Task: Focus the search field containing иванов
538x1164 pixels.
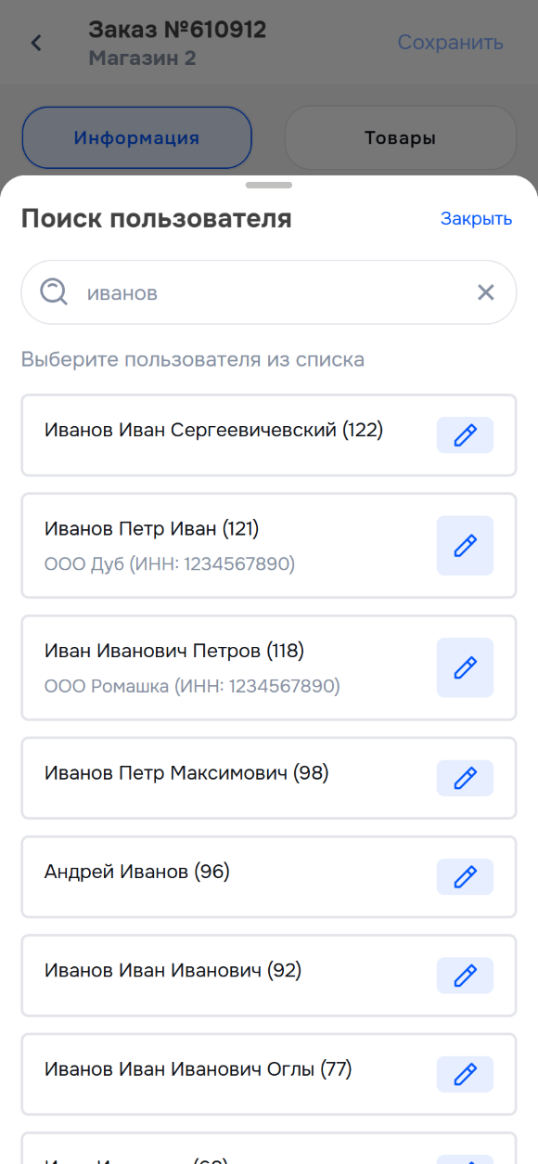Action: coord(269,292)
